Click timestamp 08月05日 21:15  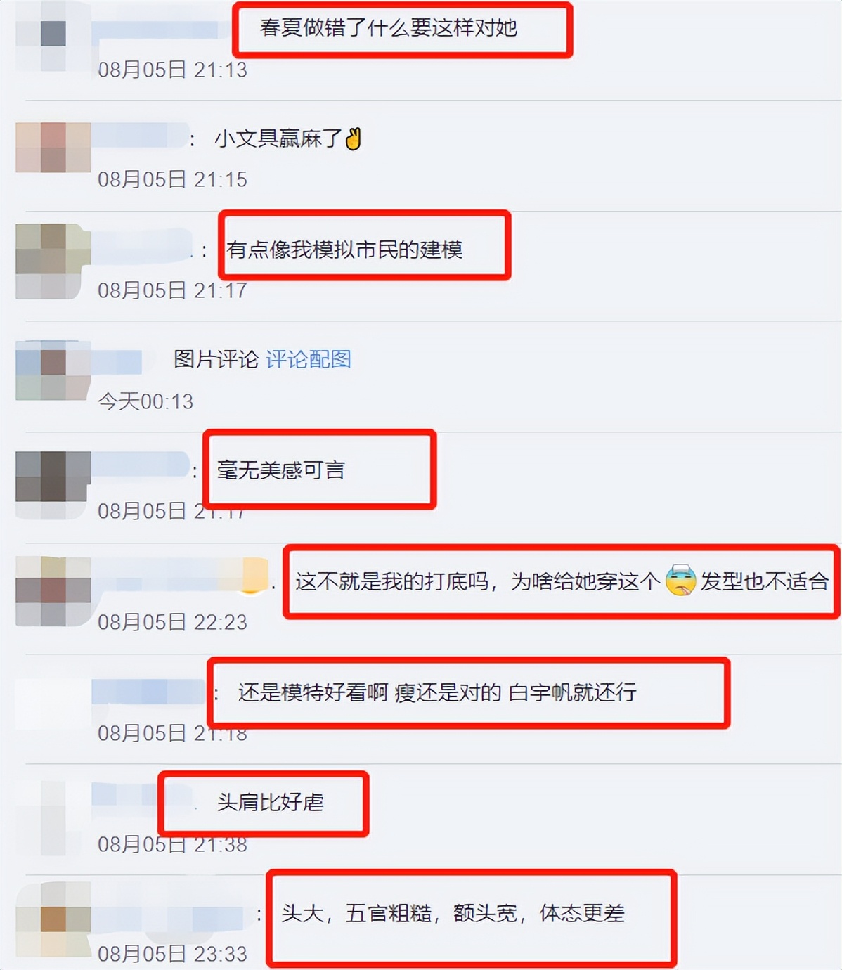[x=172, y=179]
